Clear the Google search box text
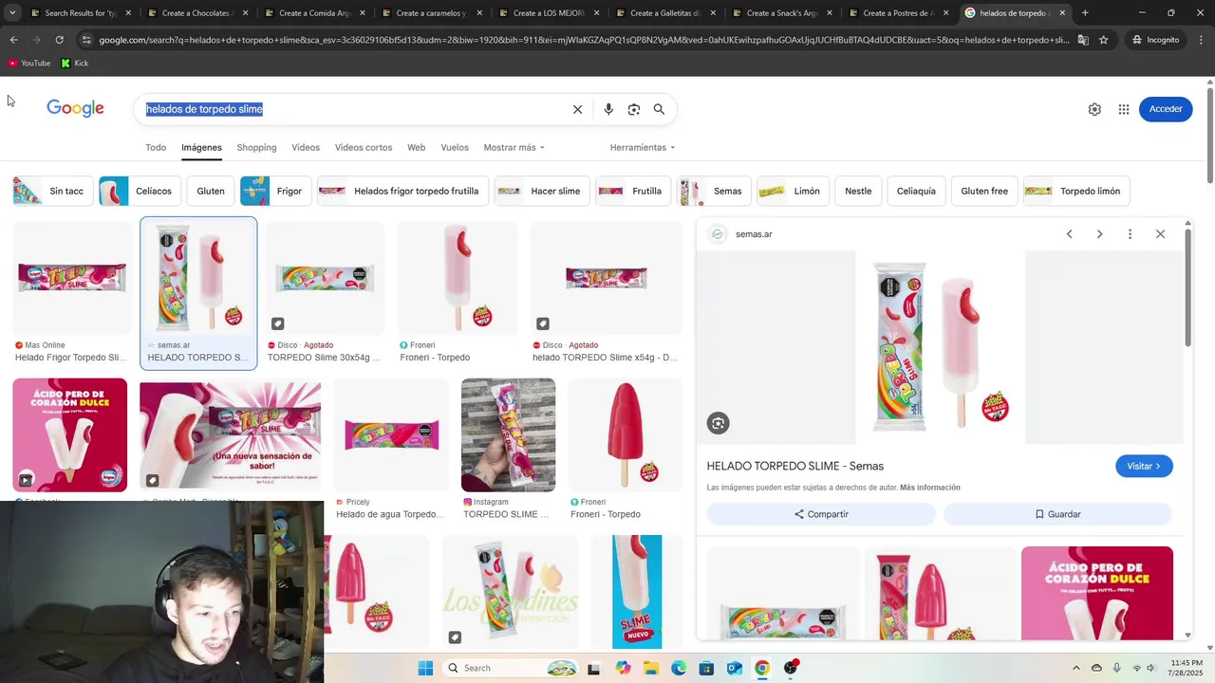The image size is (1215, 683). click(x=577, y=109)
